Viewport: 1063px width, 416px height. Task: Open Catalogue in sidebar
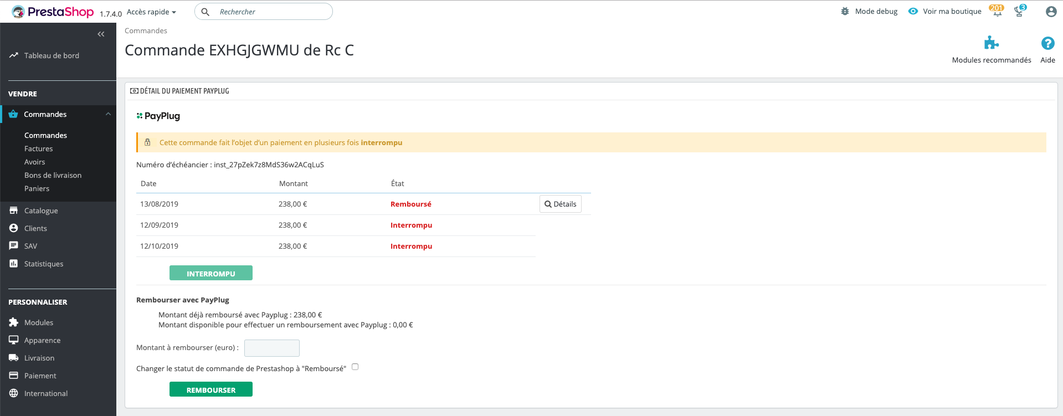tap(41, 210)
